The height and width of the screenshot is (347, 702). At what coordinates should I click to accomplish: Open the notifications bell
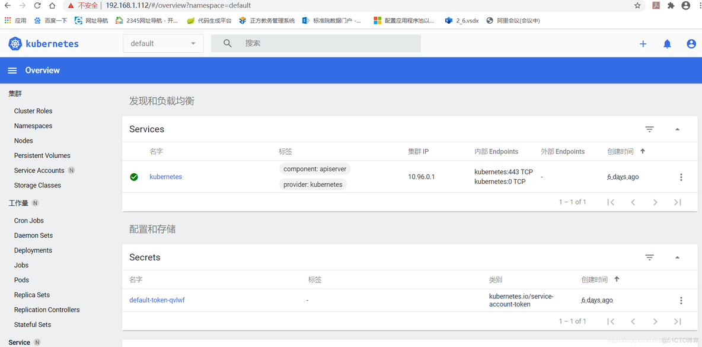click(x=667, y=43)
